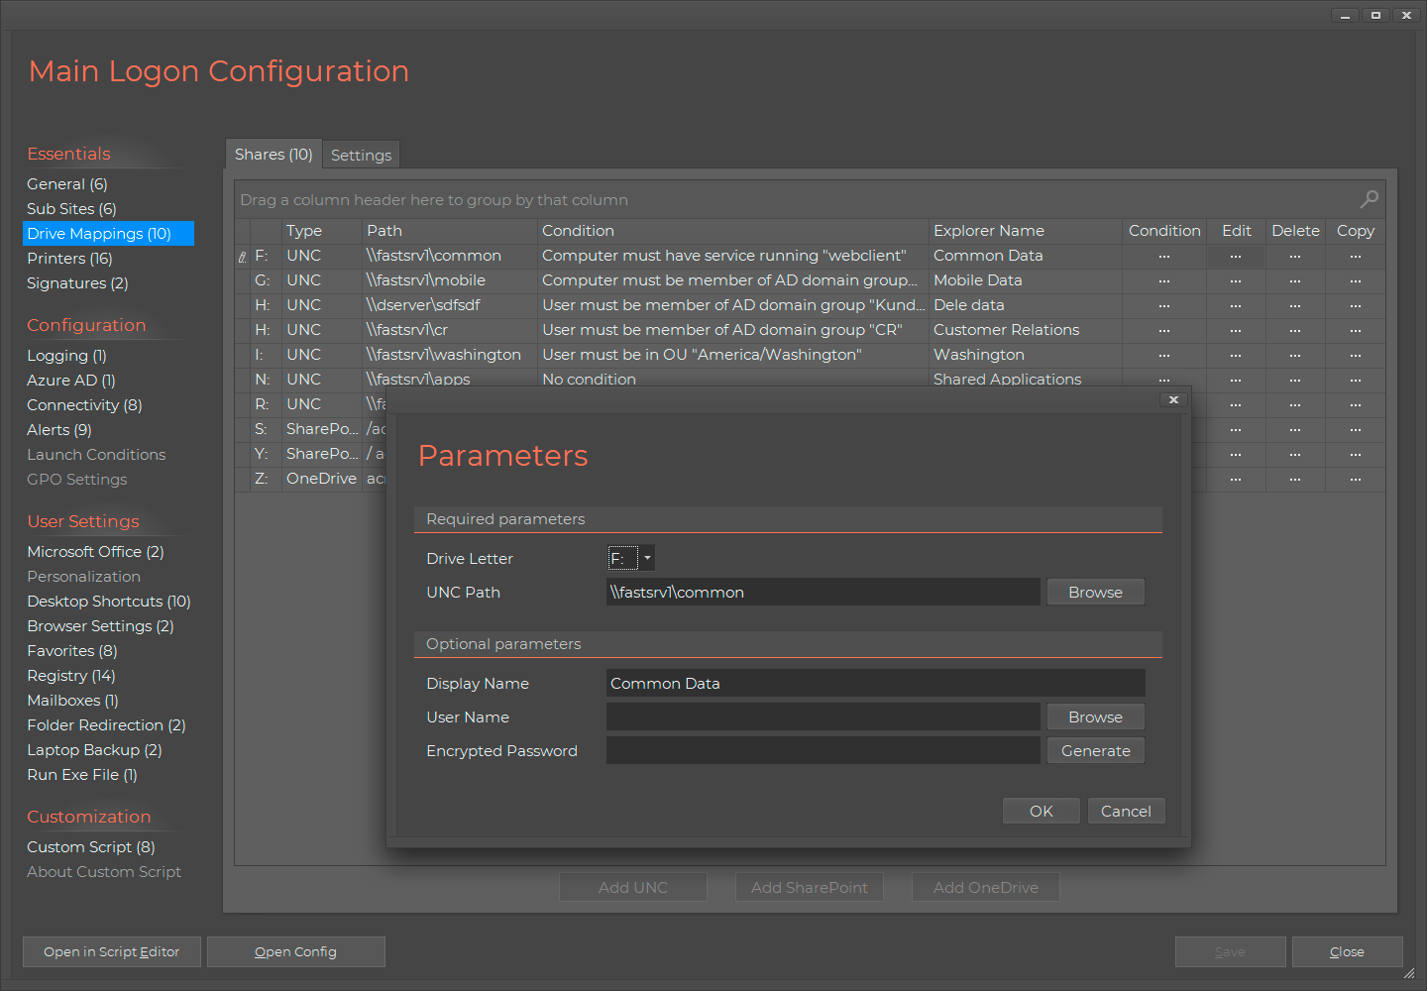Click Open in Script Editor button
This screenshot has width=1427, height=991.
click(112, 951)
